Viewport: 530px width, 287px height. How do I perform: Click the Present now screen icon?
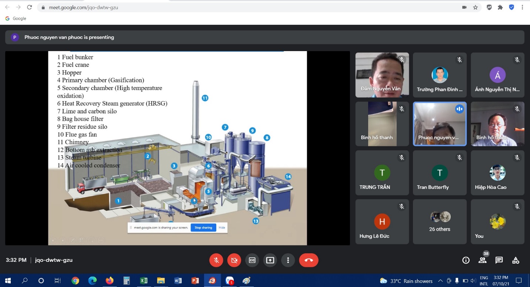(x=270, y=260)
